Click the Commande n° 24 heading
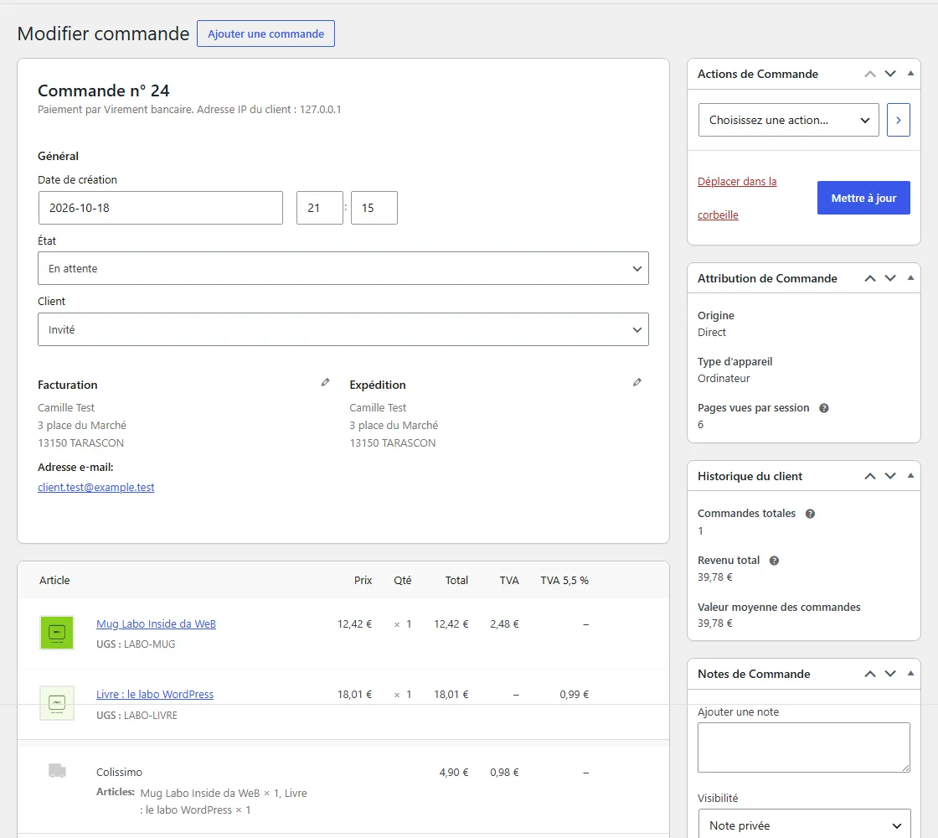This screenshot has width=938, height=838. click(104, 91)
